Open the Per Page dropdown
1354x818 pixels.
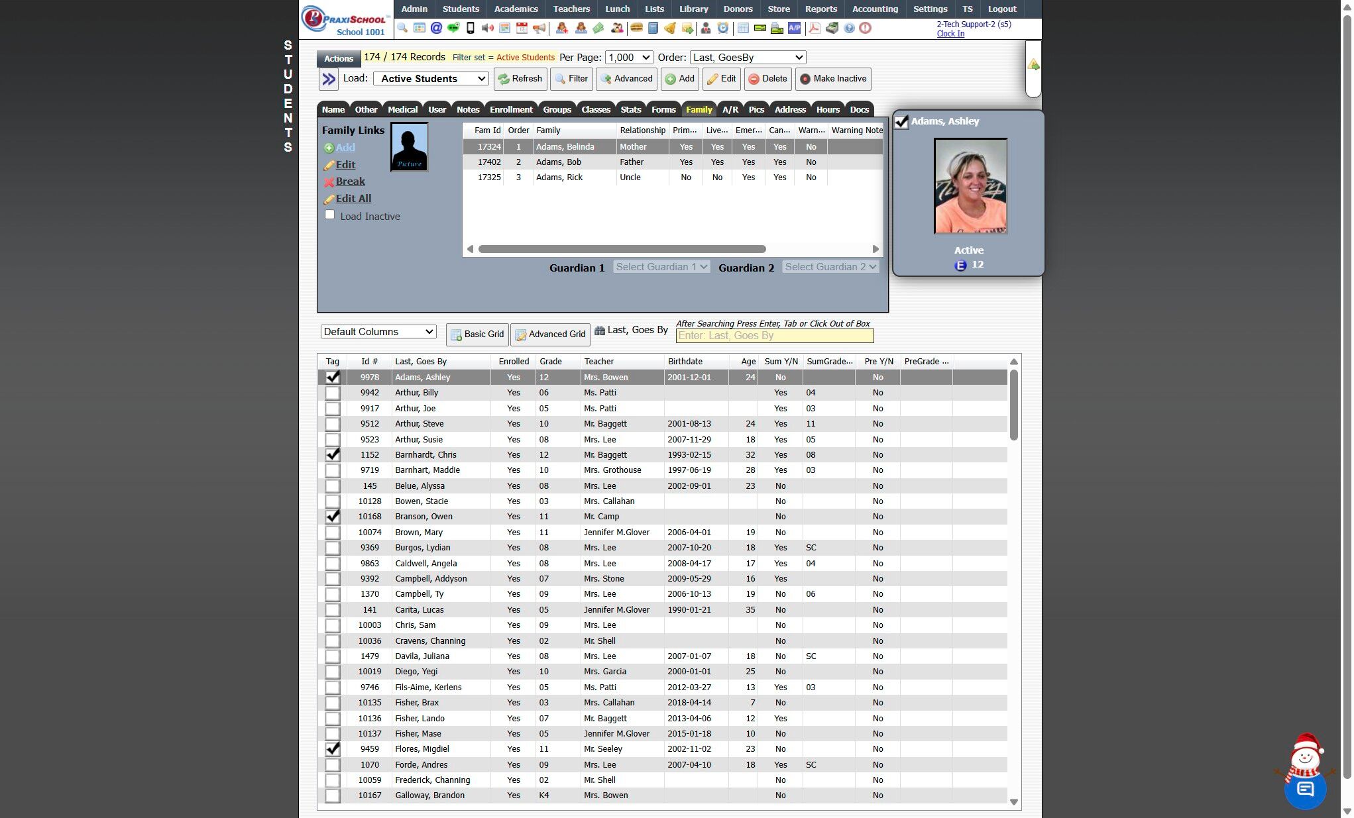pyautogui.click(x=628, y=58)
